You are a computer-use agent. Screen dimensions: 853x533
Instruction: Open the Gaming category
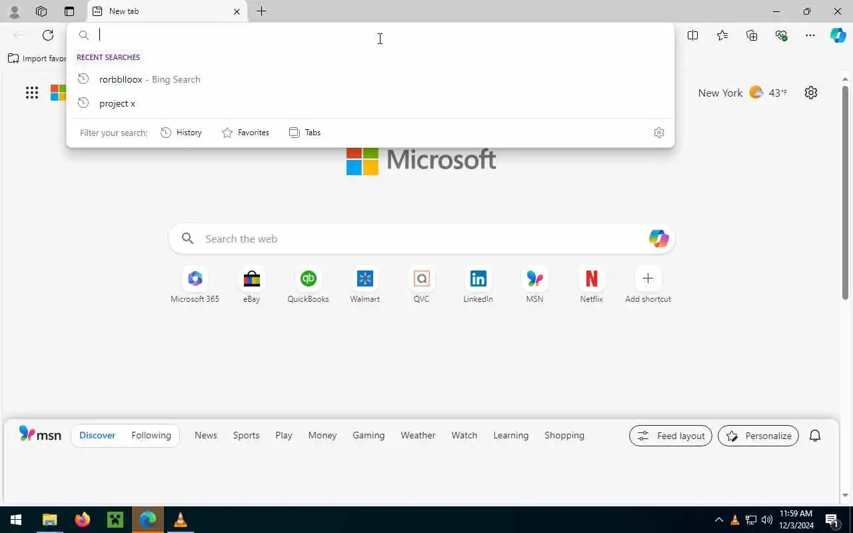coord(369,435)
